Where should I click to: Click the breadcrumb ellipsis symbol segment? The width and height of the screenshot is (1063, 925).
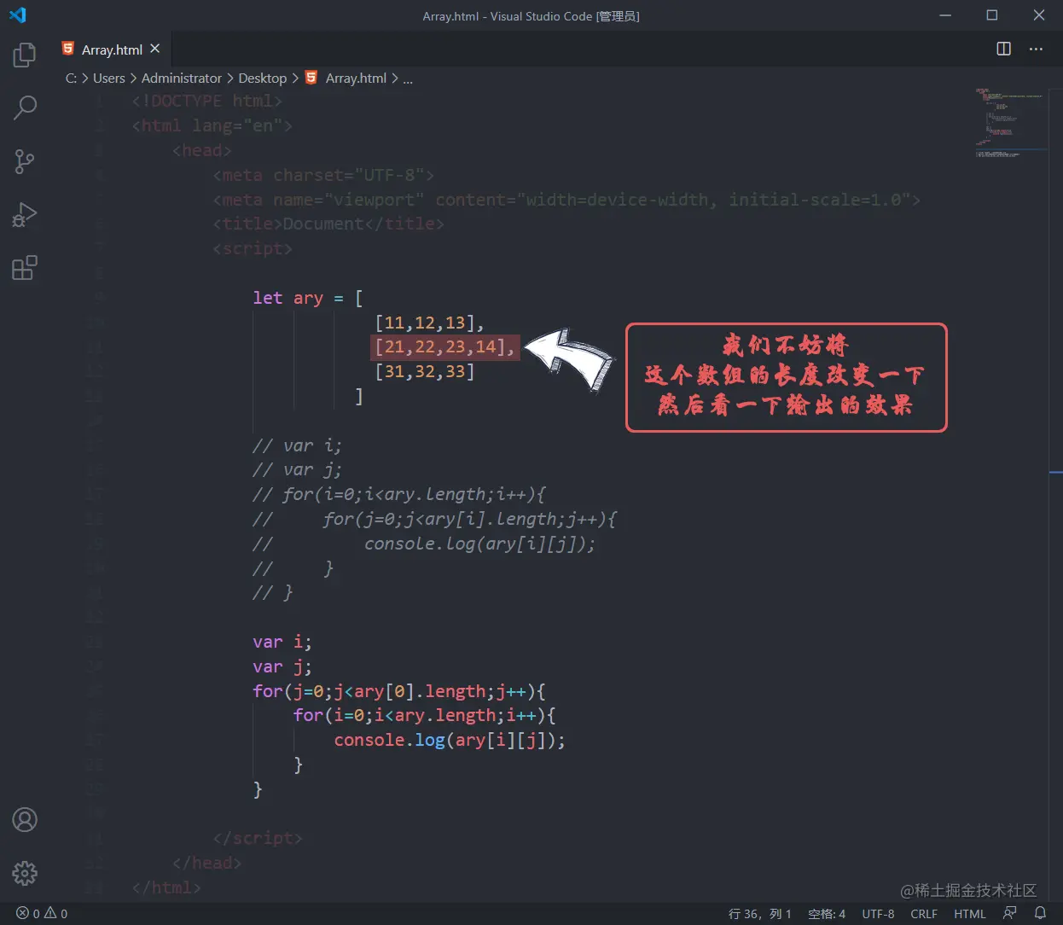pyautogui.click(x=408, y=78)
